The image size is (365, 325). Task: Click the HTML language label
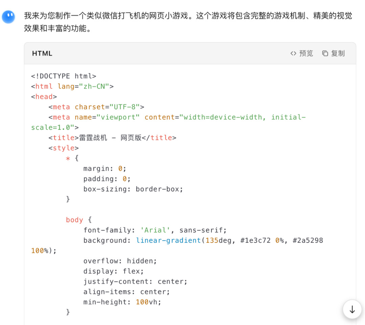point(42,53)
